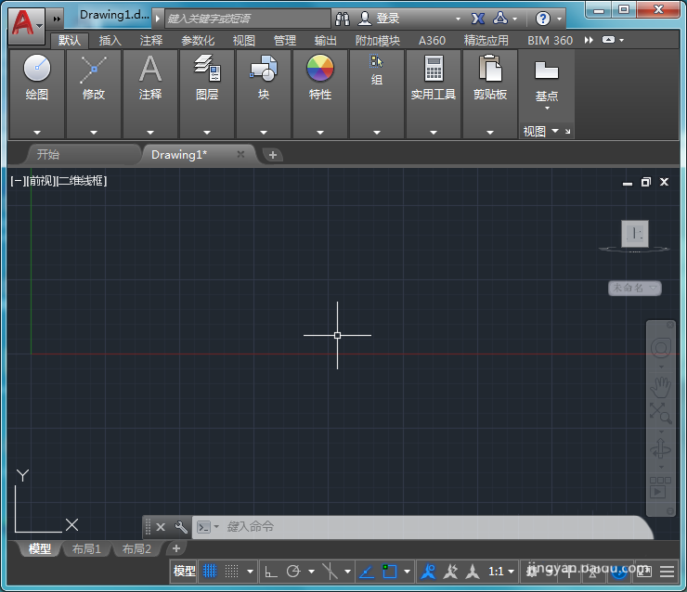
Task: Expand the 注释 (Annotate) panel dropdown arrow
Action: [150, 133]
